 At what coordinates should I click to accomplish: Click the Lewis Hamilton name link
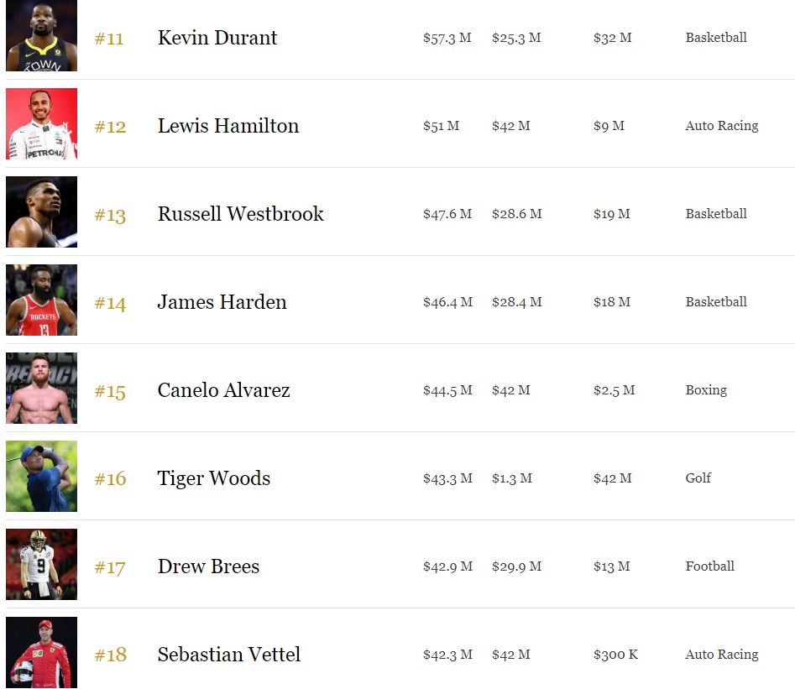[228, 126]
